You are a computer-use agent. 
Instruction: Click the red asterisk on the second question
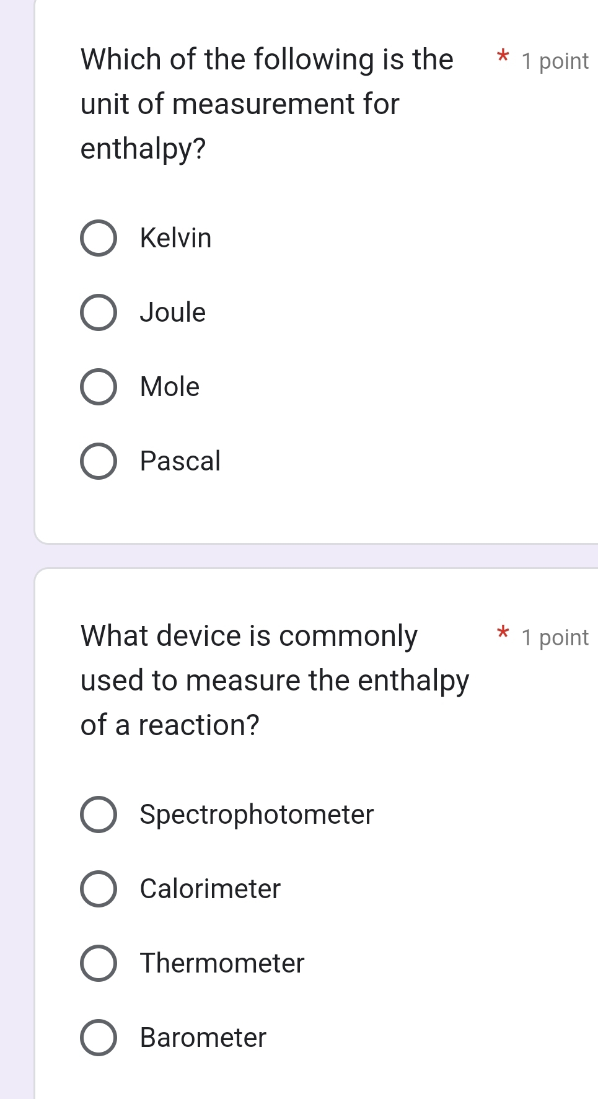[x=502, y=635]
